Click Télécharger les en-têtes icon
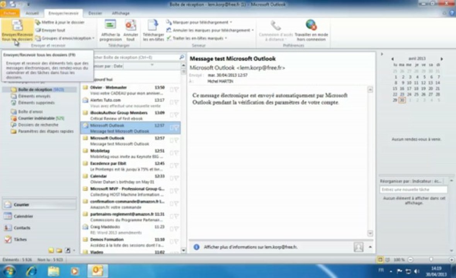456x278 pixels. tap(153, 31)
